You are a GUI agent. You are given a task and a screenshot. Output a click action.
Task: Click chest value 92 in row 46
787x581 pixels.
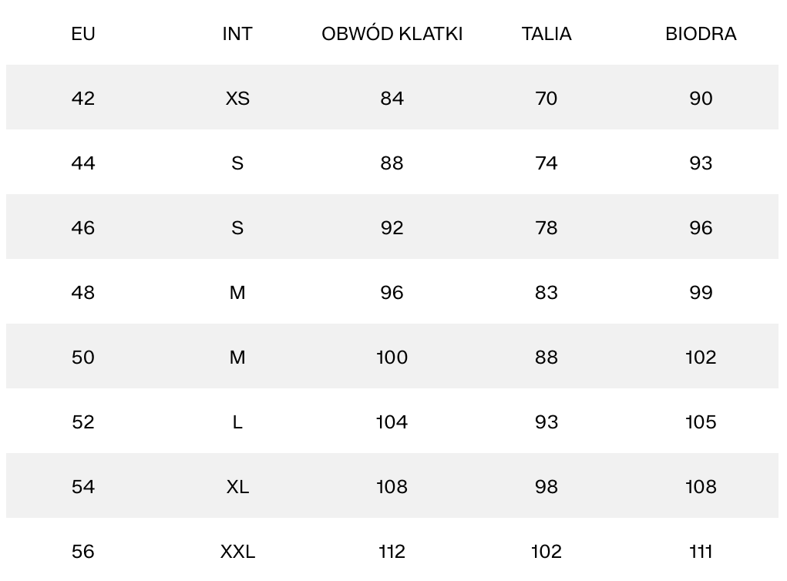pyautogui.click(x=392, y=228)
